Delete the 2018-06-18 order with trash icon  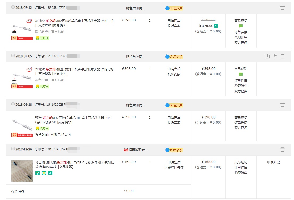click(283, 105)
